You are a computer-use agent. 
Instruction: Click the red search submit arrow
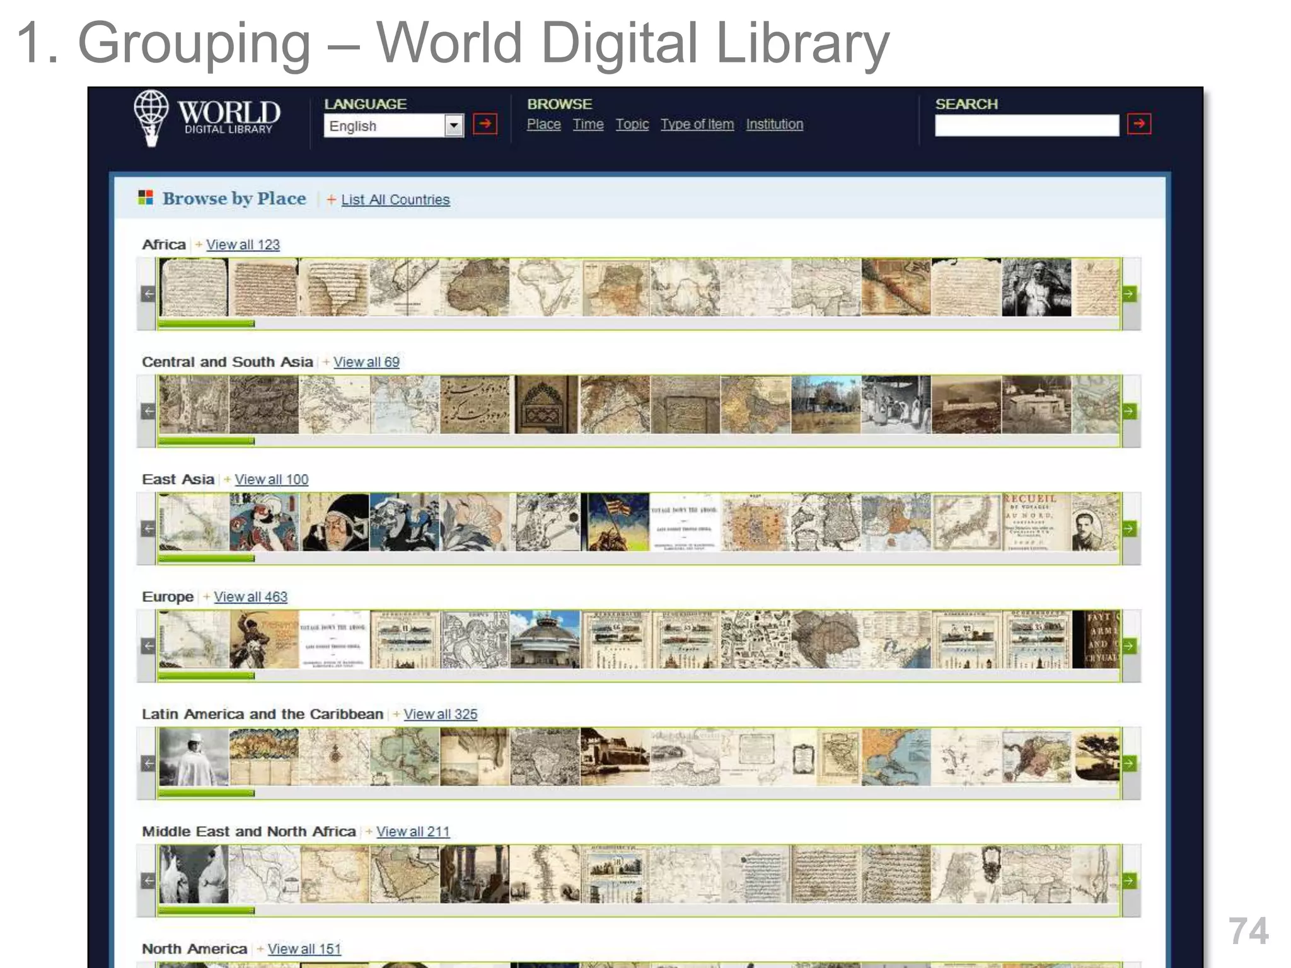point(1139,124)
